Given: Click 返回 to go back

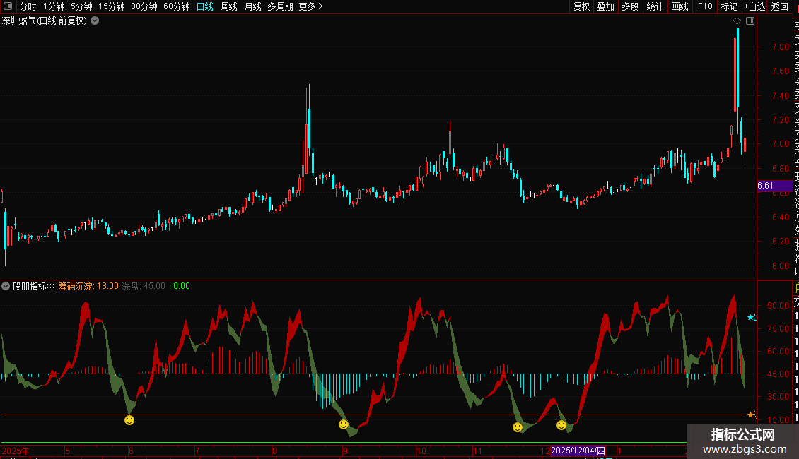Looking at the screenshot, I should click(x=780, y=6).
